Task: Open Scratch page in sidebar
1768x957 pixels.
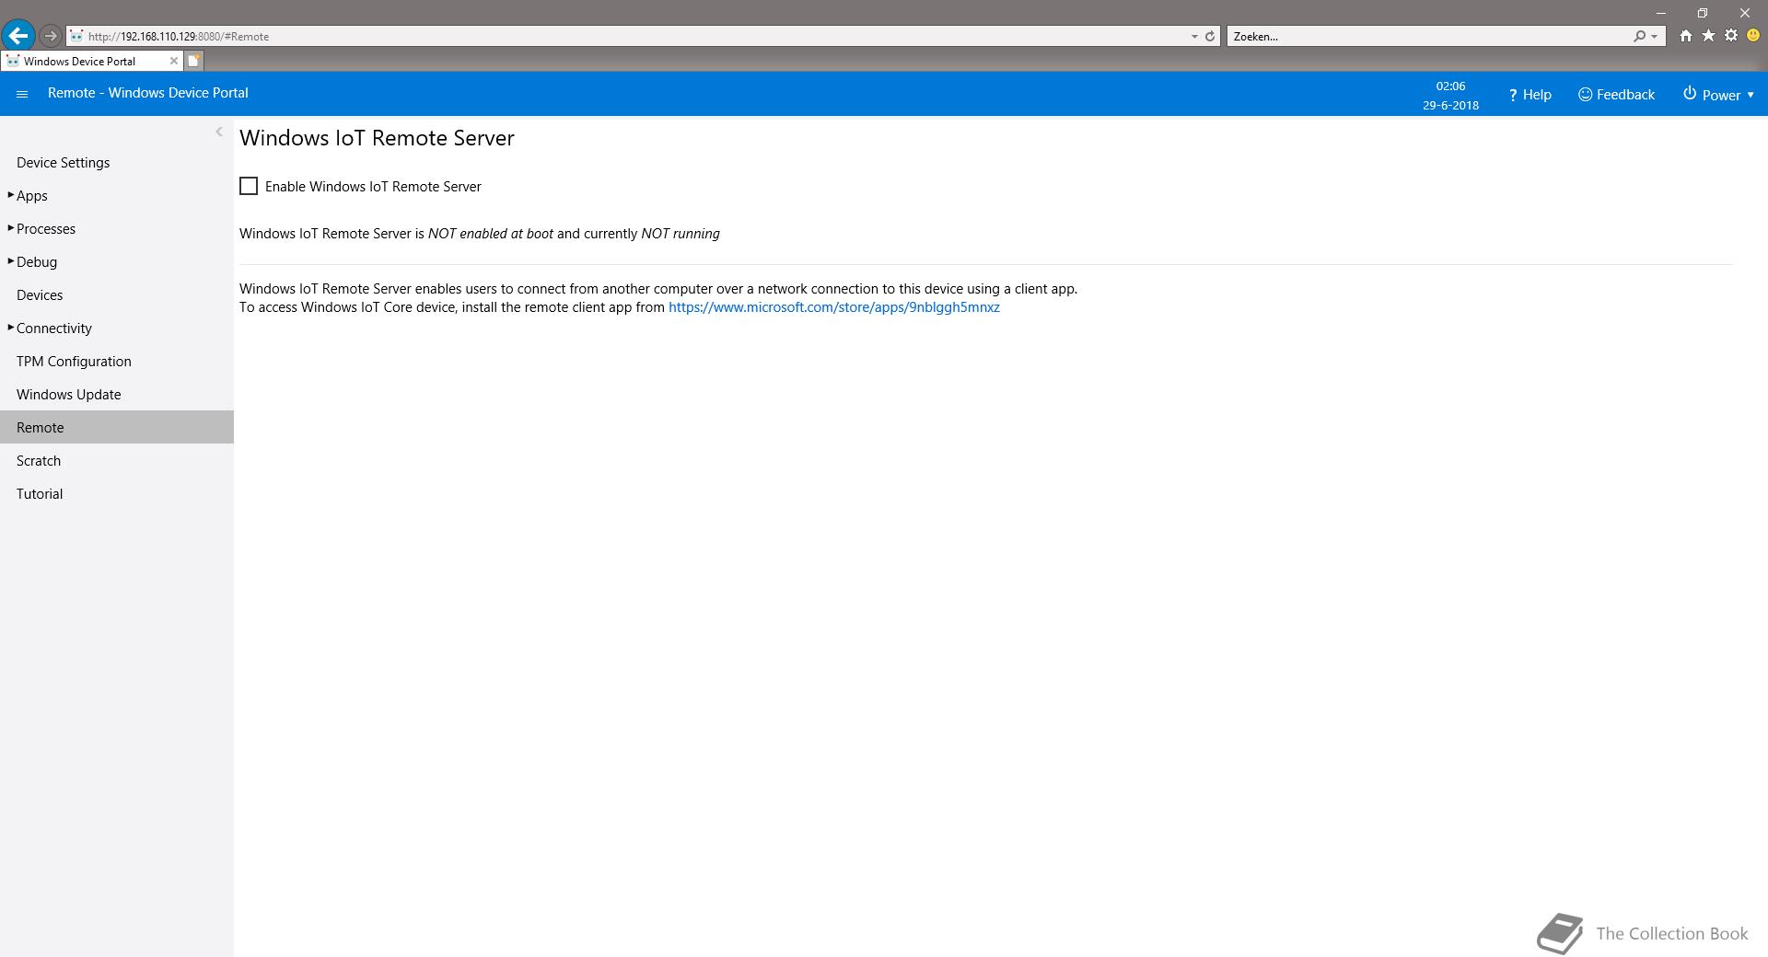Action: (x=39, y=460)
